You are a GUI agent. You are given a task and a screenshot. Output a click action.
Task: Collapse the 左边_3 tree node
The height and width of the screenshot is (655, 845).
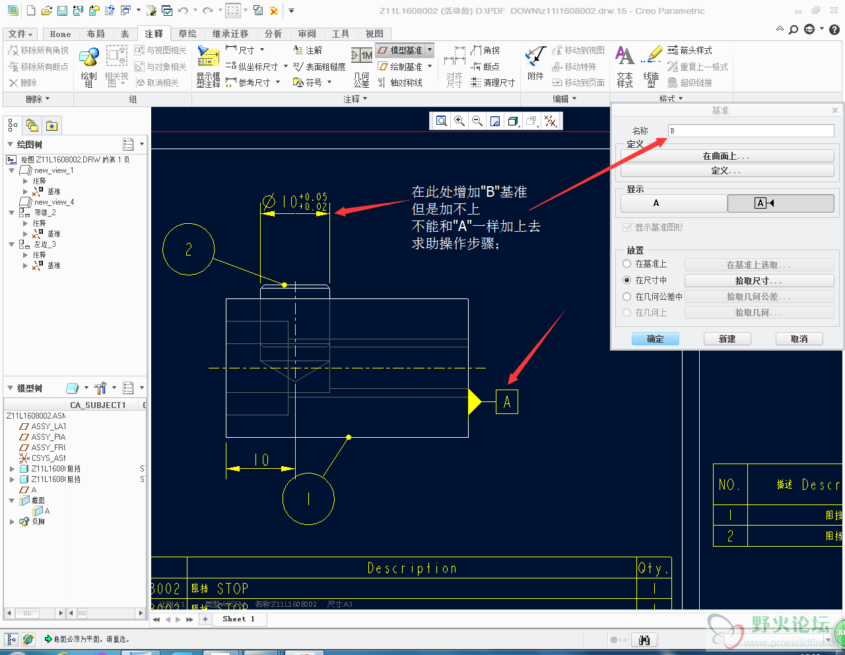(x=12, y=244)
